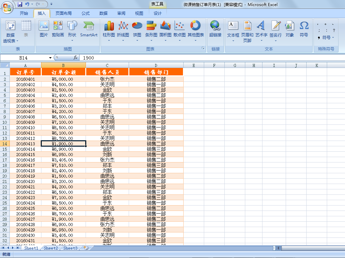This screenshot has width=345, height=258.
Task: Go to the first sheet with navigation arrow
Action: coord(3,248)
